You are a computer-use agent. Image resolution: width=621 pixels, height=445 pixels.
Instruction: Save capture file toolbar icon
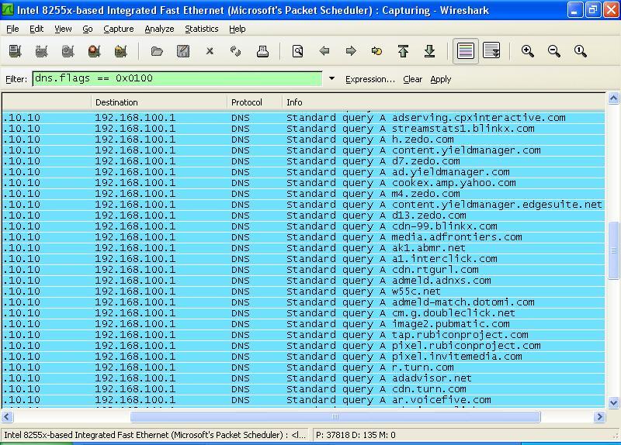click(183, 51)
